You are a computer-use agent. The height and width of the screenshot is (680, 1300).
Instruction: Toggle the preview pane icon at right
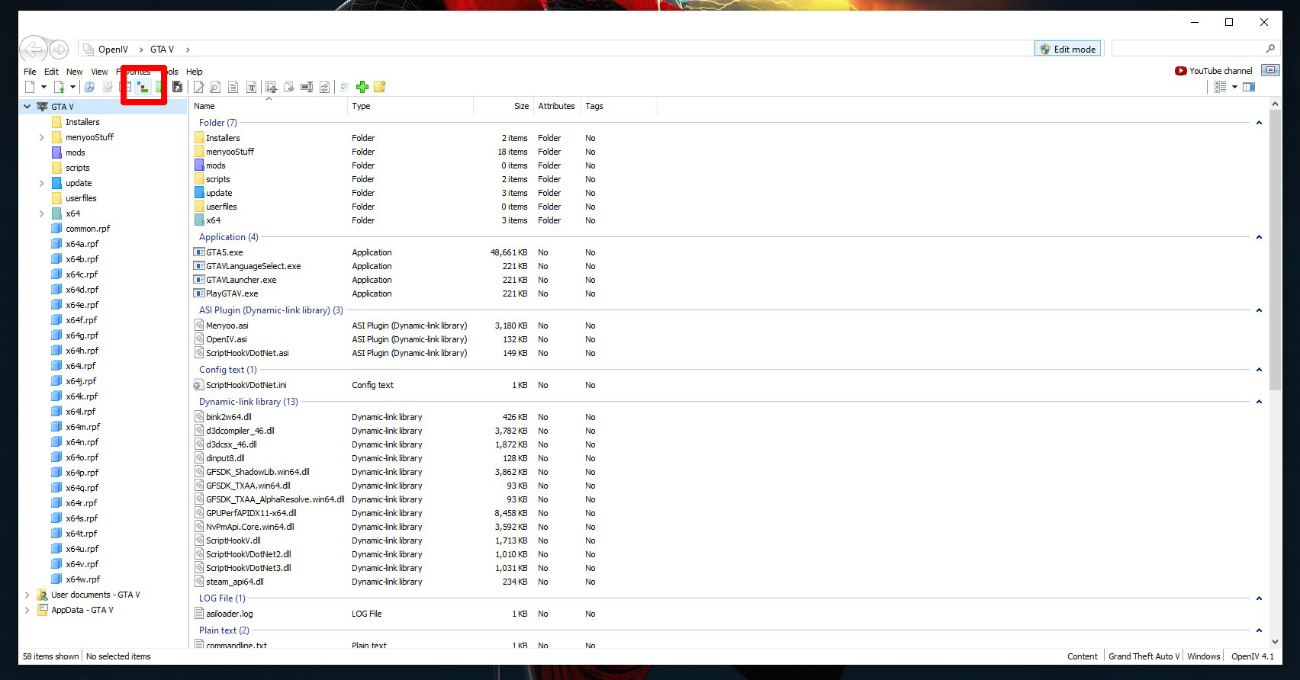tap(1249, 87)
